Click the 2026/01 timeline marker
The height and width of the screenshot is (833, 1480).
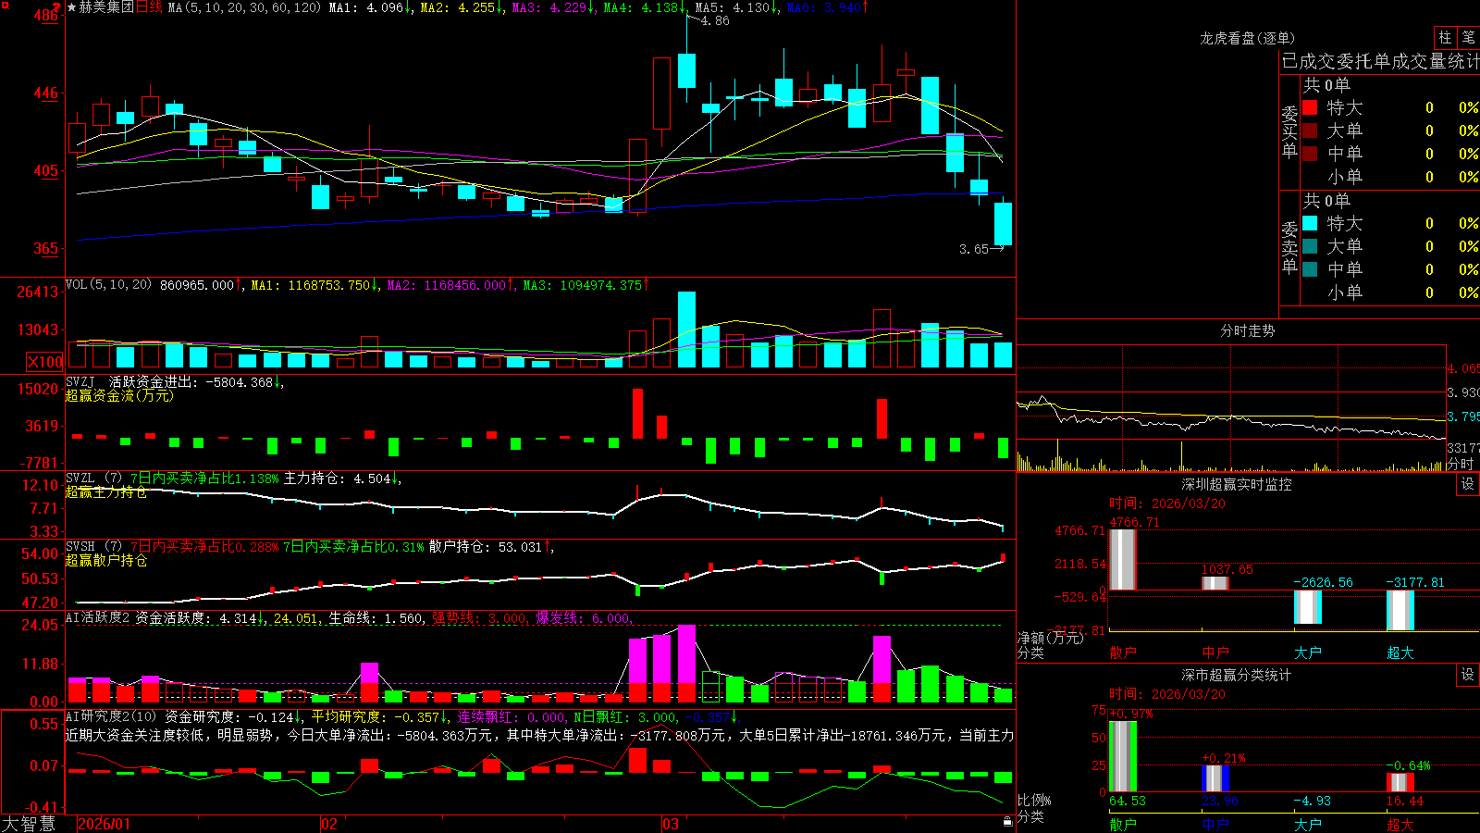[105, 824]
